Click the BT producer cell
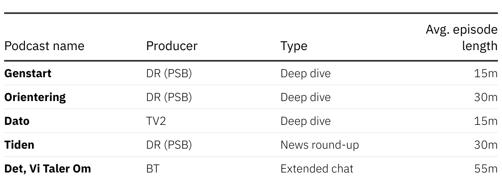This screenshot has height=184, width=502. (152, 168)
